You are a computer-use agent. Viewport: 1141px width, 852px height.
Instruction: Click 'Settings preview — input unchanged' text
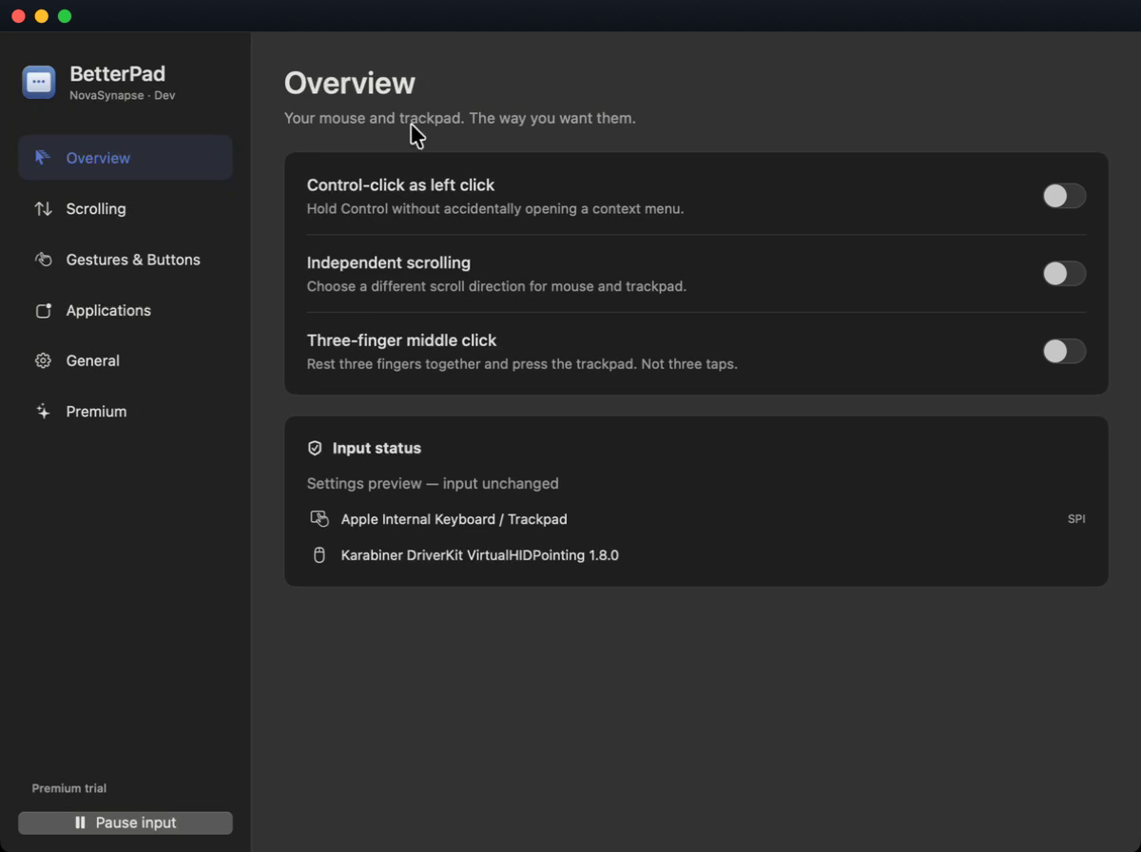pyautogui.click(x=433, y=484)
